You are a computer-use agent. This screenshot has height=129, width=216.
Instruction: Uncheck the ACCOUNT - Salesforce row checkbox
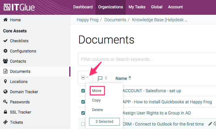(x=83, y=91)
